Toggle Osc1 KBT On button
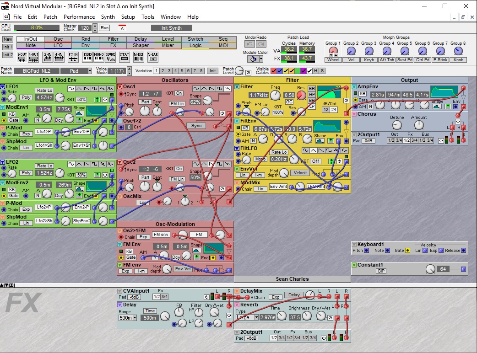477x353 pixels. click(x=179, y=93)
